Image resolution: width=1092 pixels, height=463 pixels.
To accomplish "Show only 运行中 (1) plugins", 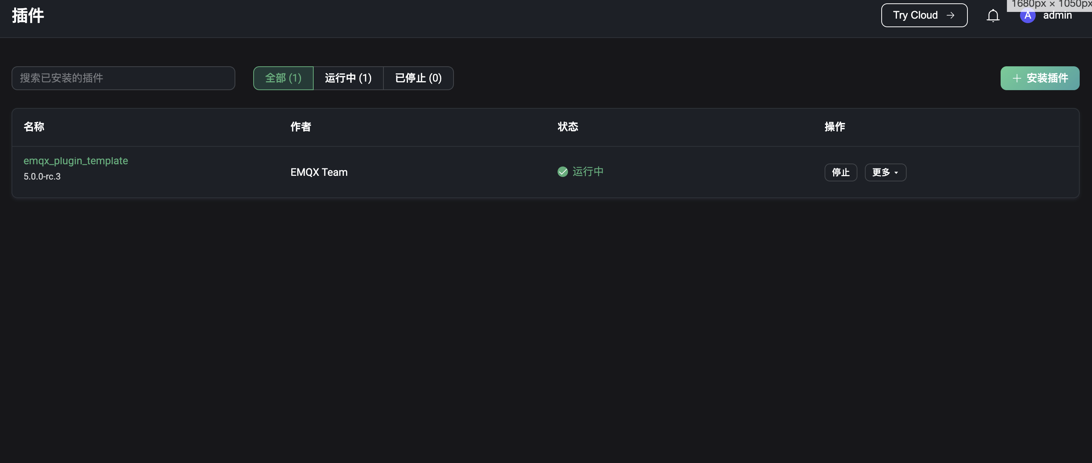I will [x=348, y=78].
